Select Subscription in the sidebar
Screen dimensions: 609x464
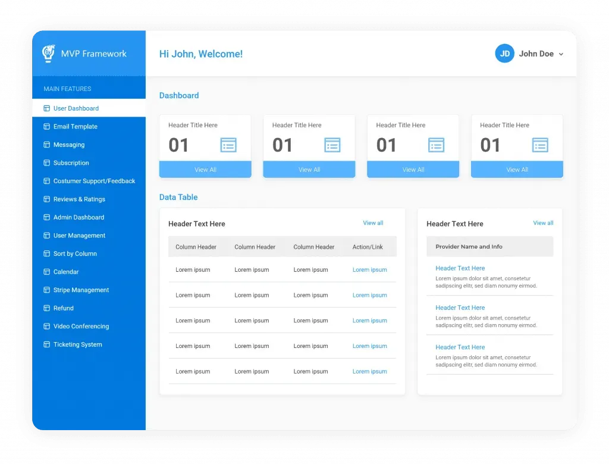[x=89, y=163]
